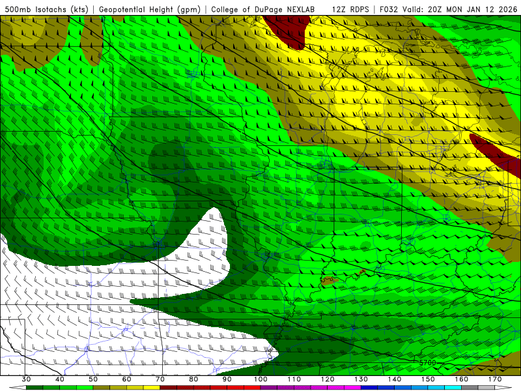Click the 120 value on the color scale

(328, 379)
